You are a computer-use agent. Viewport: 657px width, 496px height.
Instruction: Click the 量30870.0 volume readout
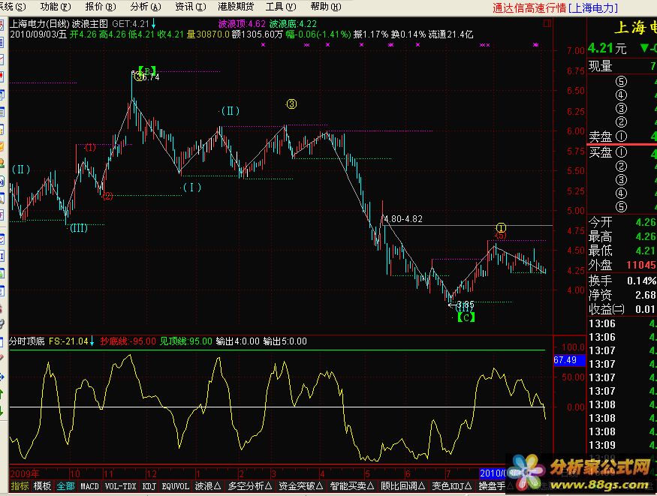pos(208,35)
